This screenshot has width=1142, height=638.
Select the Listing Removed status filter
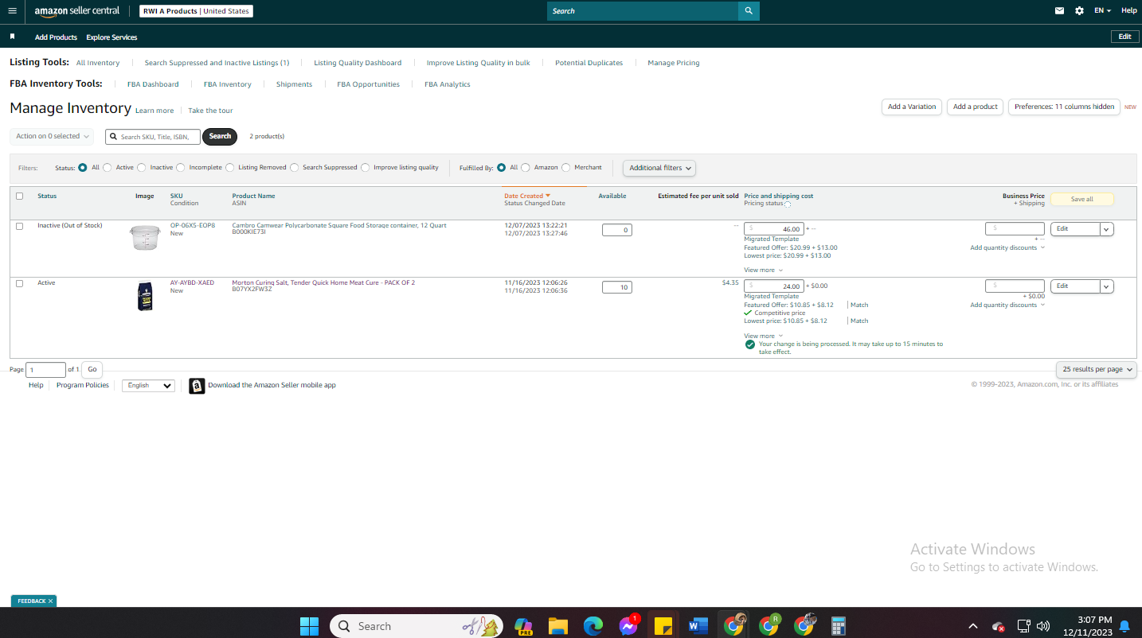click(x=230, y=168)
